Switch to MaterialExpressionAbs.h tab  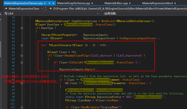pos(158,3)
